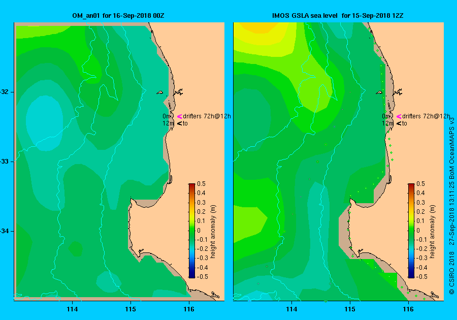Screen dimensions: 457x320
Task: Click 'drifters 72h@12h' label in right map
Action: click(426, 116)
